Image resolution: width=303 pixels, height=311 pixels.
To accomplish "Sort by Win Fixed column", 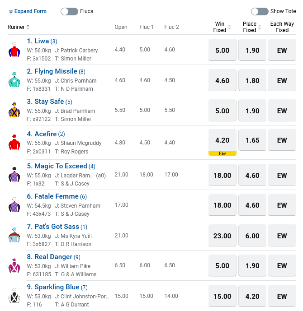I will [229, 27].
